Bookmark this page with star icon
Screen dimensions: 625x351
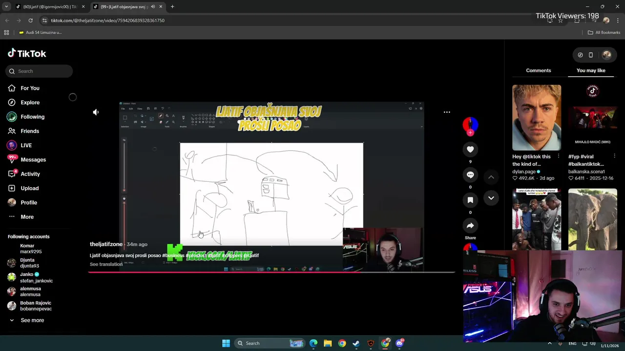pos(561,20)
